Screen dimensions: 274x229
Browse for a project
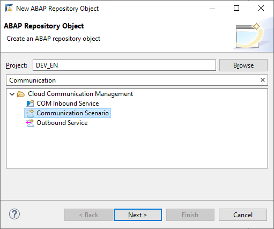tap(243, 65)
